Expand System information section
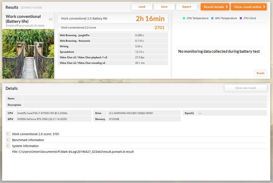This screenshot has height=183, width=273. [x=8, y=146]
